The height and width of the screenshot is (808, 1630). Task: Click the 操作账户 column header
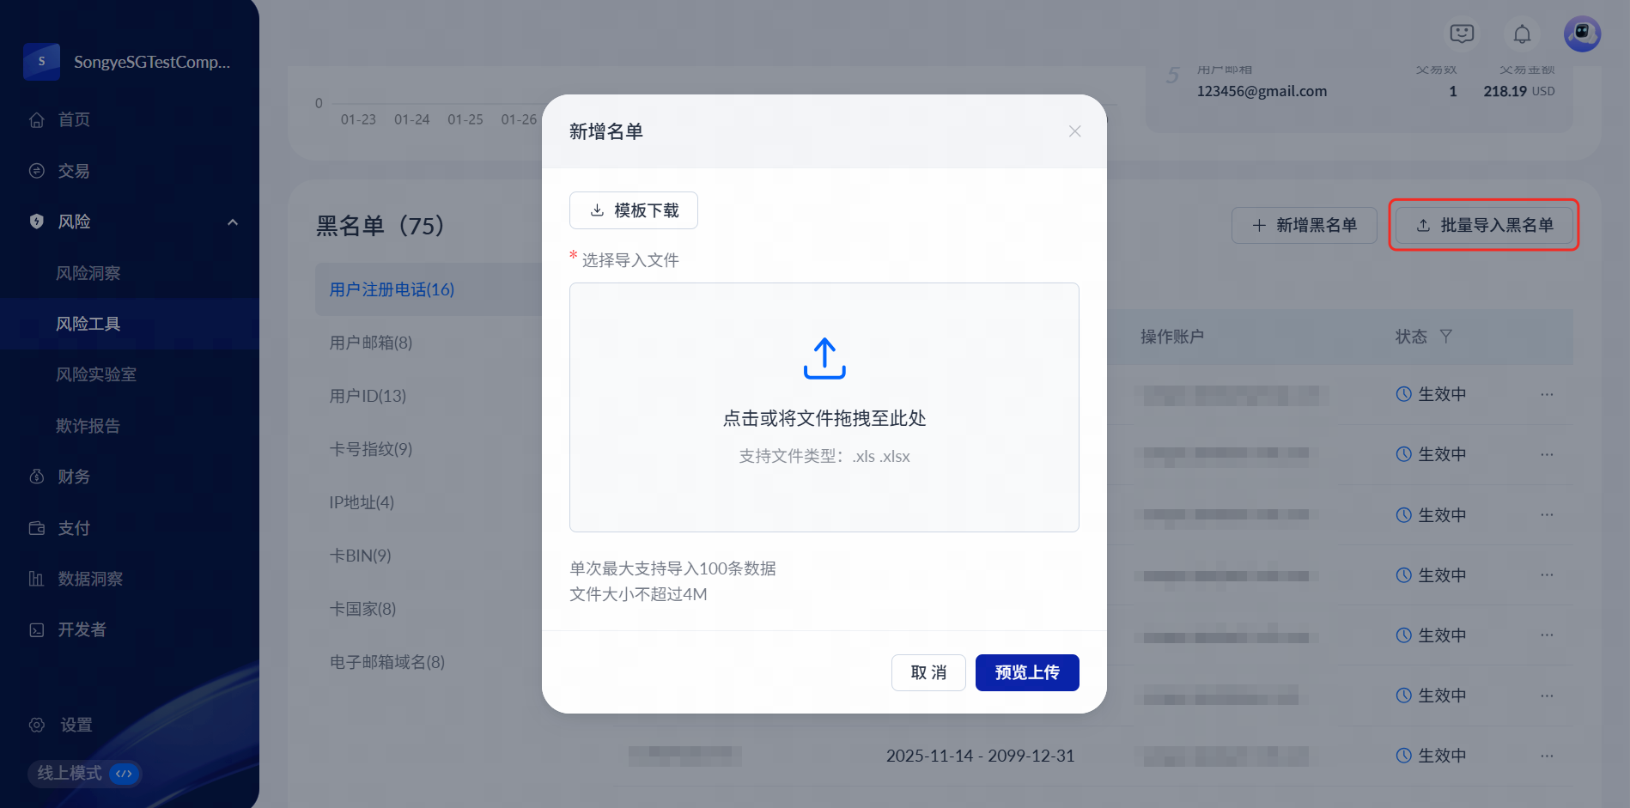tap(1172, 337)
